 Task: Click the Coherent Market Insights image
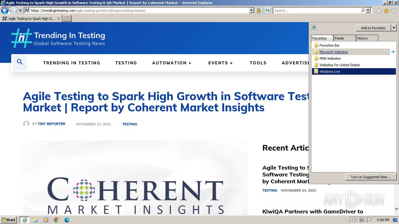pos(135,178)
